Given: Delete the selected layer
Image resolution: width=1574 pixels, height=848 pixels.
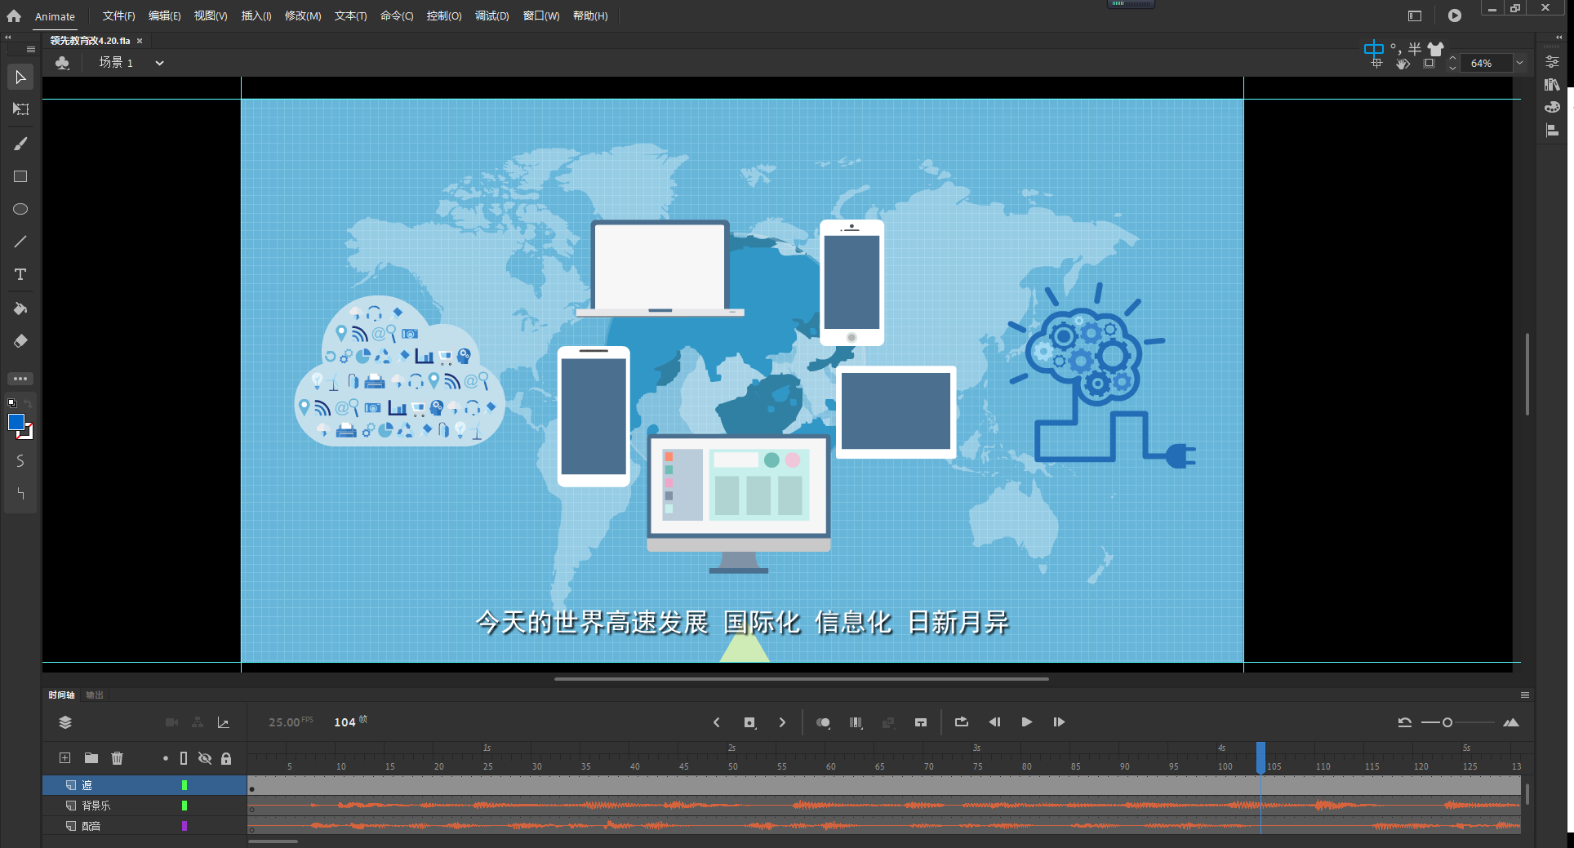Looking at the screenshot, I should coord(118,758).
